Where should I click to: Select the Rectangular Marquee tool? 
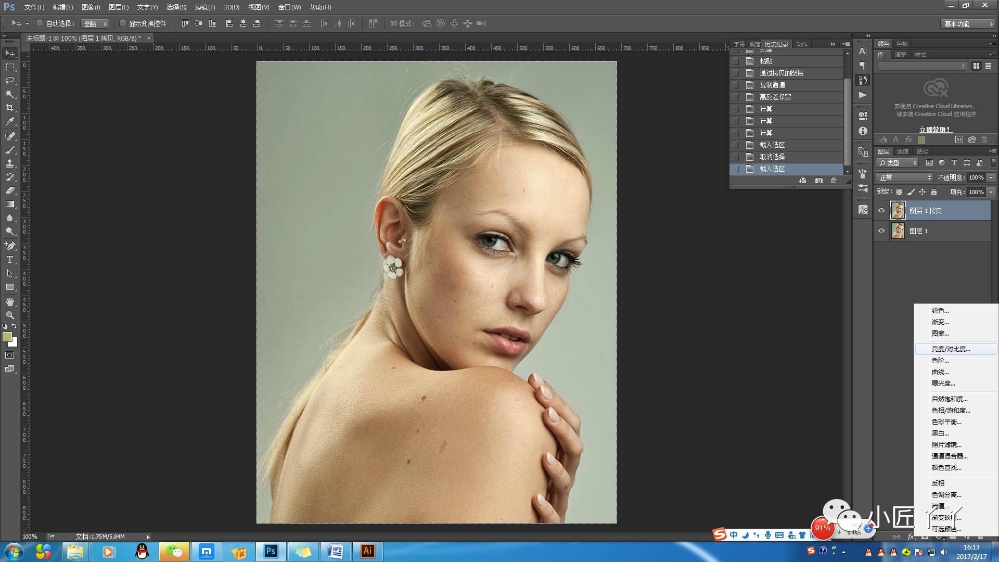coord(10,67)
